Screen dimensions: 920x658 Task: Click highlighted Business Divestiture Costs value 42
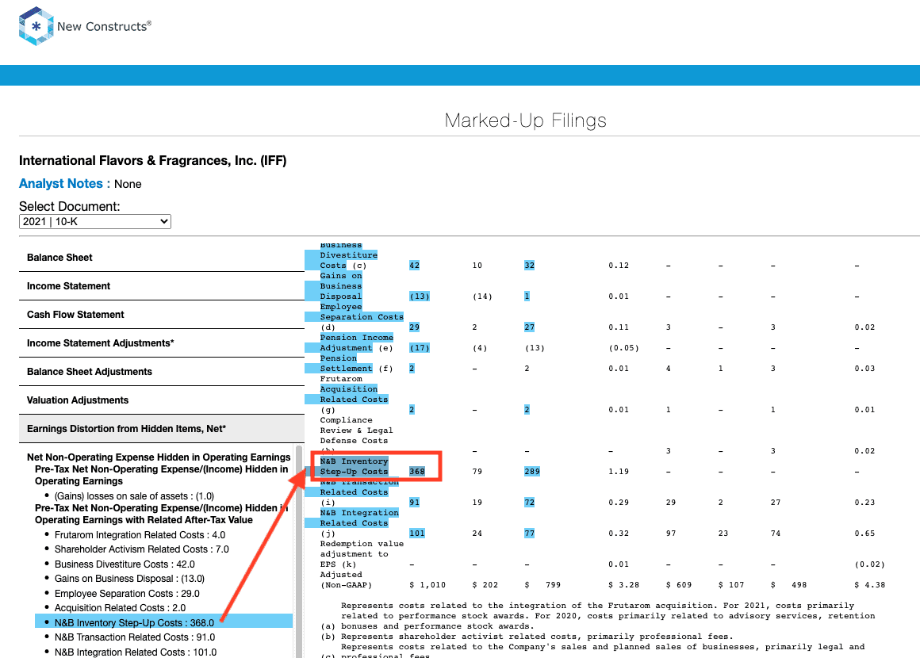point(414,266)
